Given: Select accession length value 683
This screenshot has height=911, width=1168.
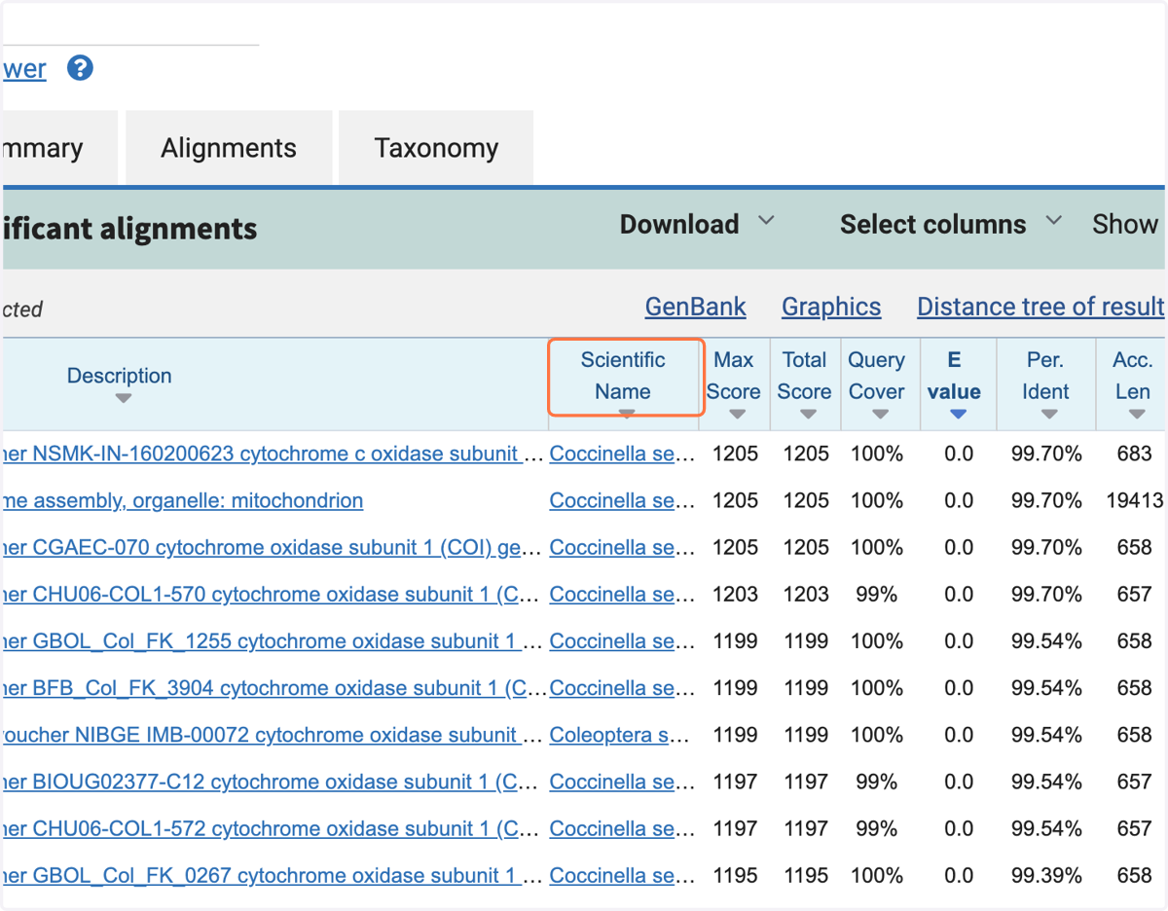Looking at the screenshot, I should coord(1135,454).
